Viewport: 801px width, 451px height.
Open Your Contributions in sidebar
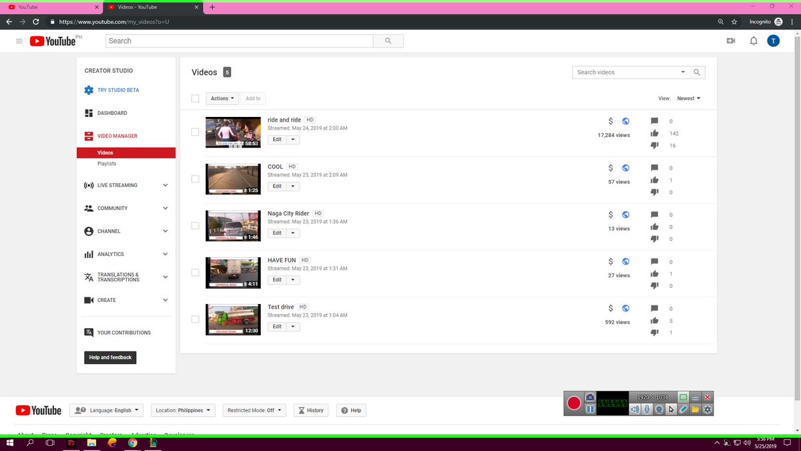coord(124,333)
